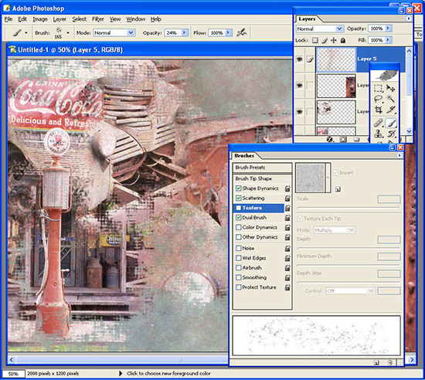
Task: Select the Crop tool
Action: click(x=379, y=110)
